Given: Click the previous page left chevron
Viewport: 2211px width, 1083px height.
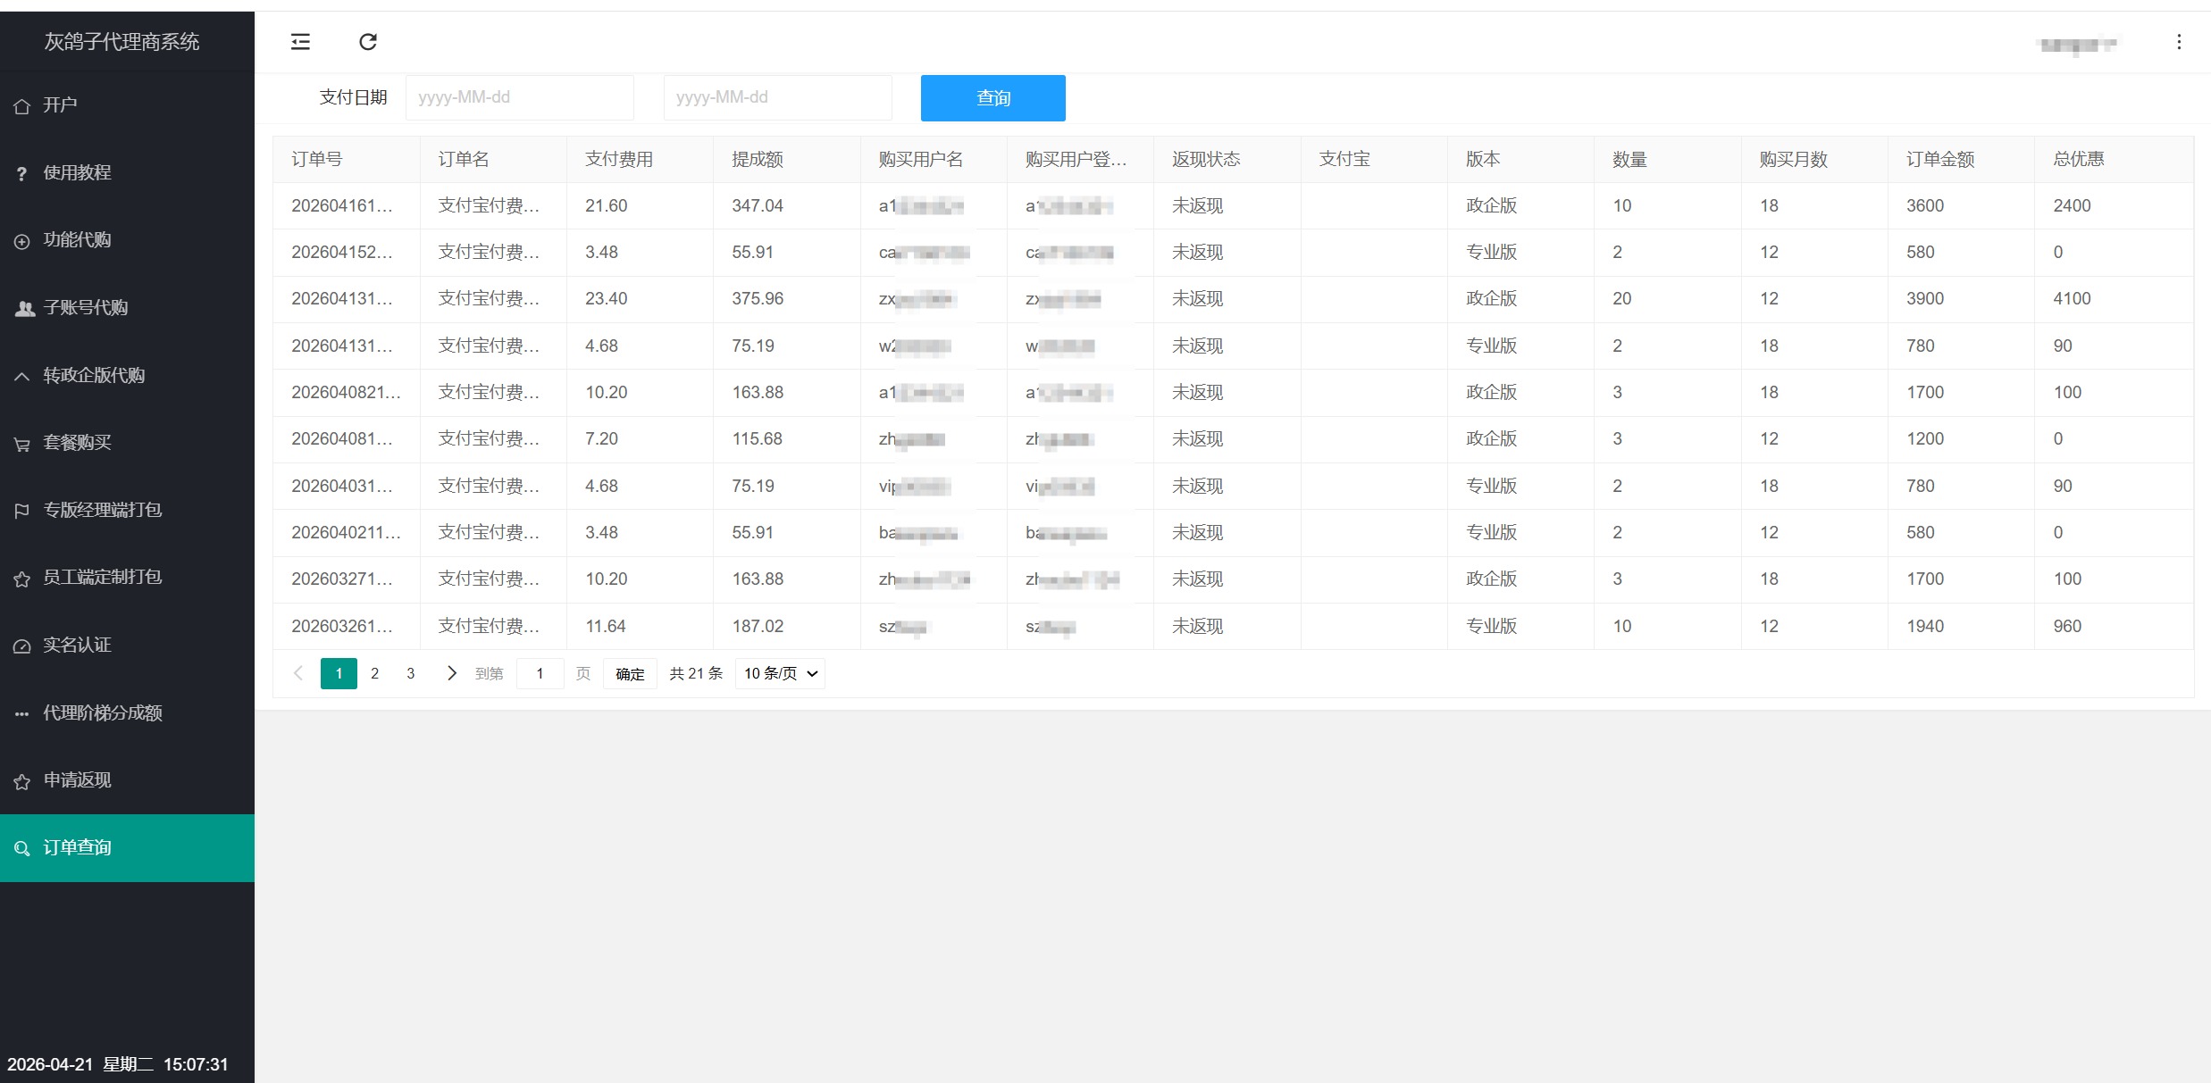Looking at the screenshot, I should [298, 674].
